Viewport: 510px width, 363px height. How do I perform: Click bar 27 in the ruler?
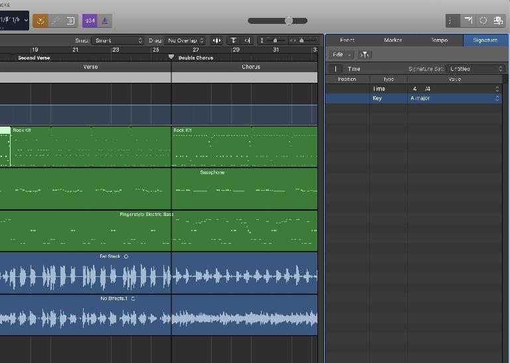pyautogui.click(x=195, y=50)
